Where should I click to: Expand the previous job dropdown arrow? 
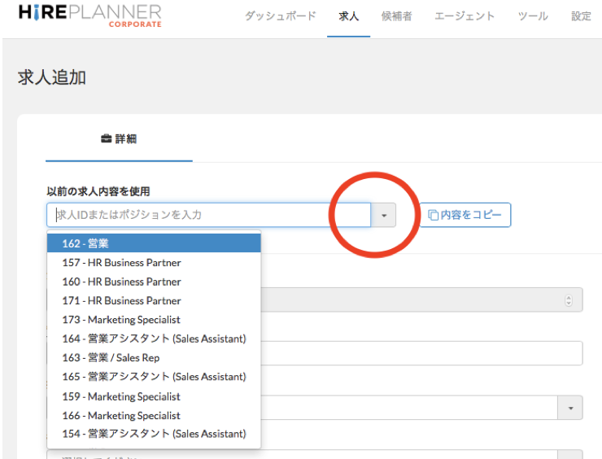click(384, 215)
